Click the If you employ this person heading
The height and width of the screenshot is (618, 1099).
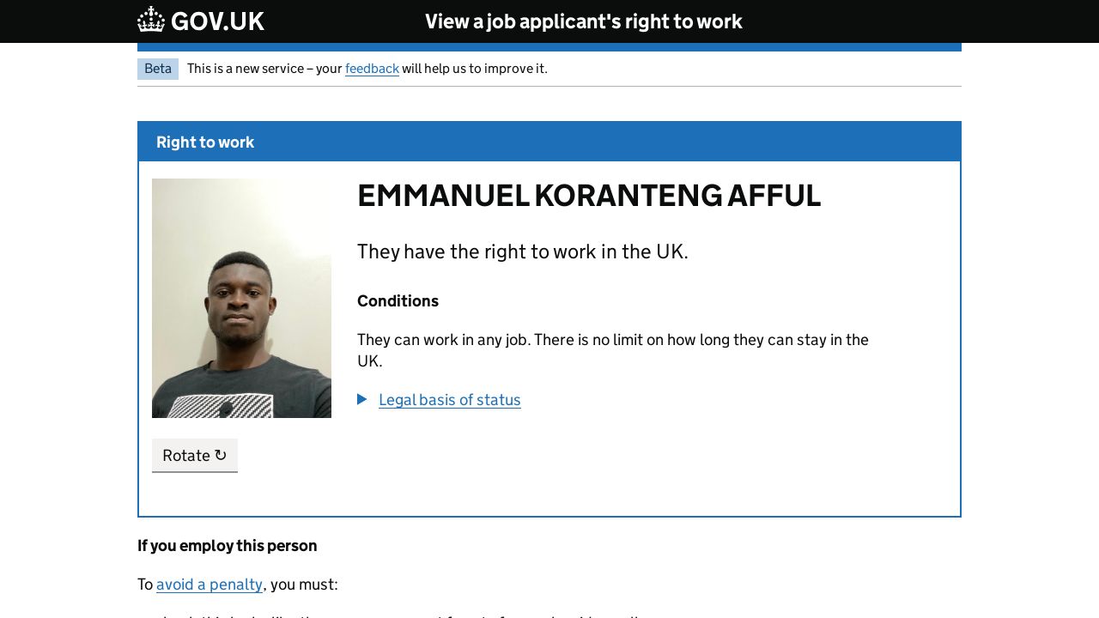(228, 546)
